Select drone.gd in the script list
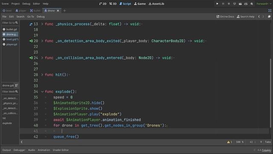Image resolution: width=273 pixels, height=154 pixels. pos(10,34)
